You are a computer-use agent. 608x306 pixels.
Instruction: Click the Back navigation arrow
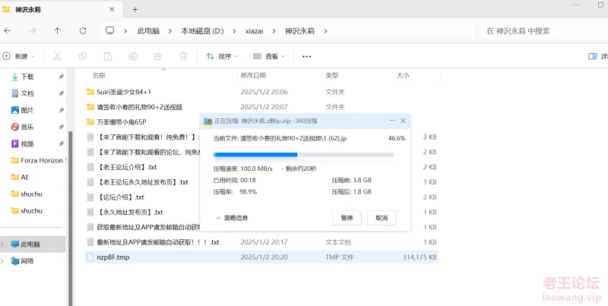[x=8, y=31]
